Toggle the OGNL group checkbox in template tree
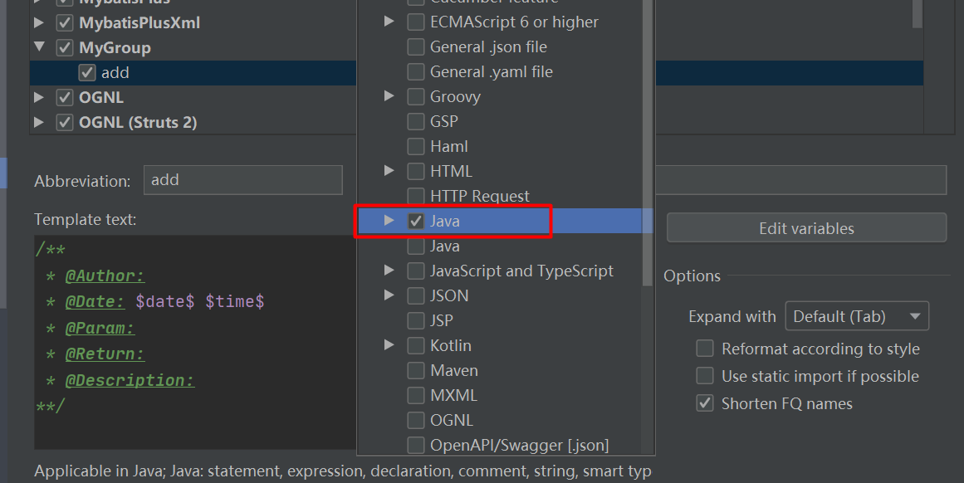This screenshot has height=483, width=964. coord(65,98)
